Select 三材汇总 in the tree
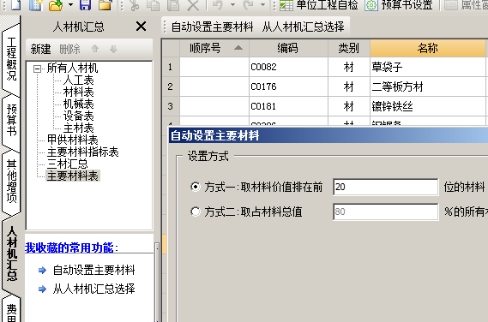This screenshot has width=488, height=322. coord(67,164)
